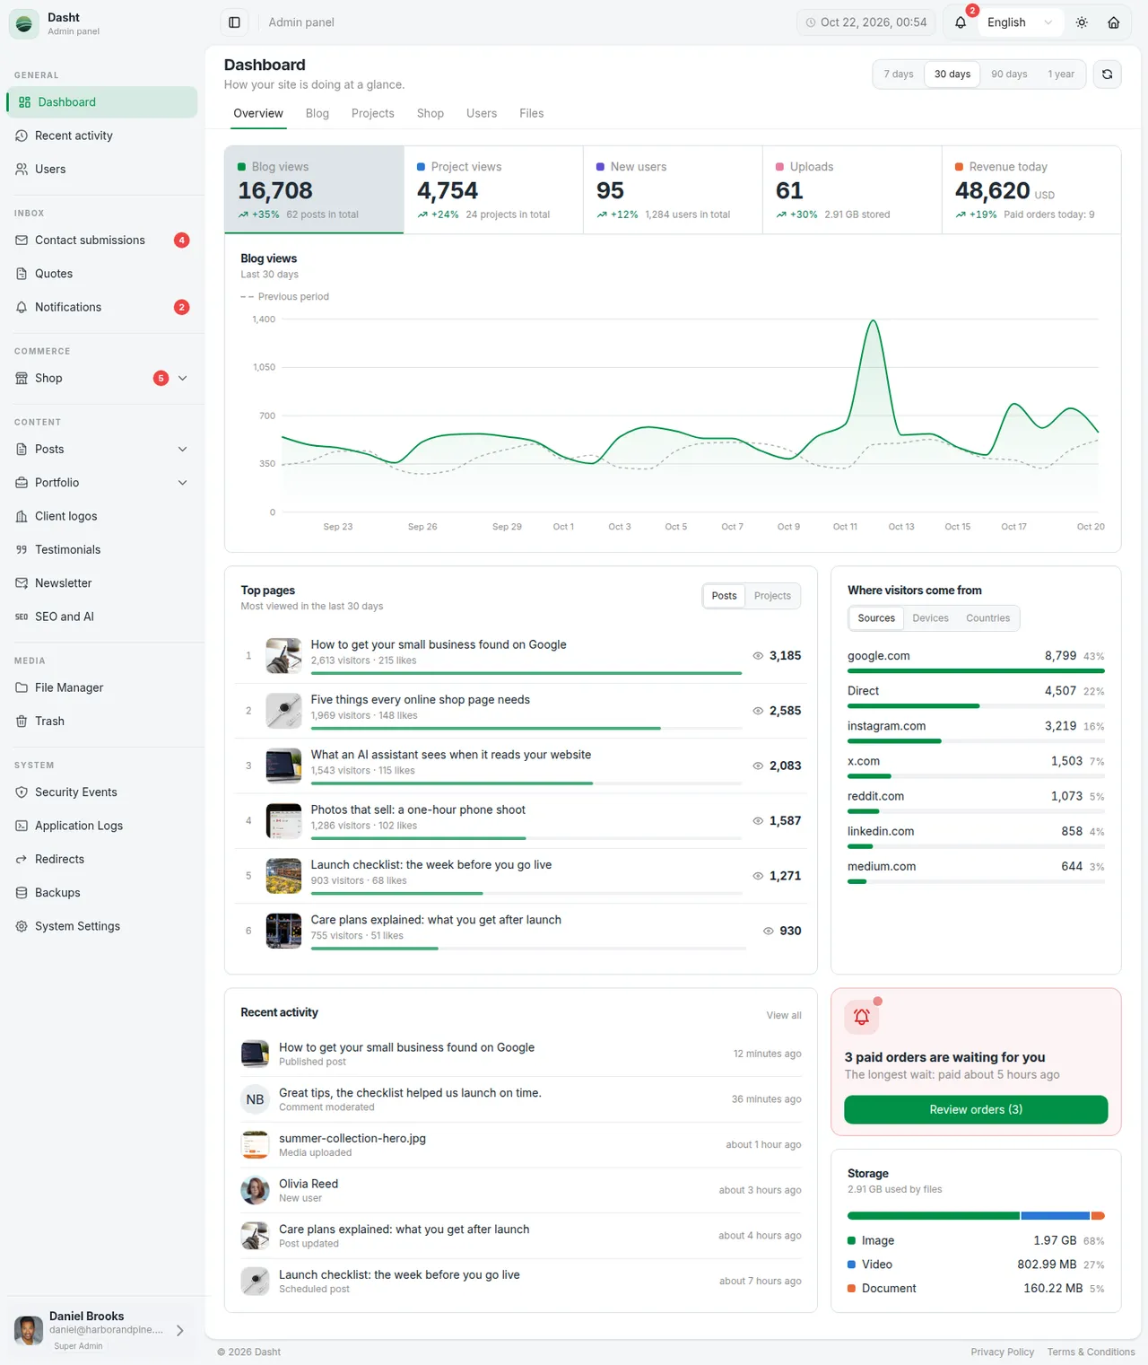The image size is (1148, 1365).
Task: Click the Blog views stat card
Action: [x=314, y=190]
